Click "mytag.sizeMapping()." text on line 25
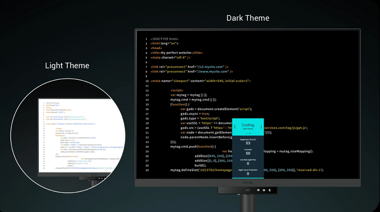Screen dimensions: 380x212 [x=296, y=151]
